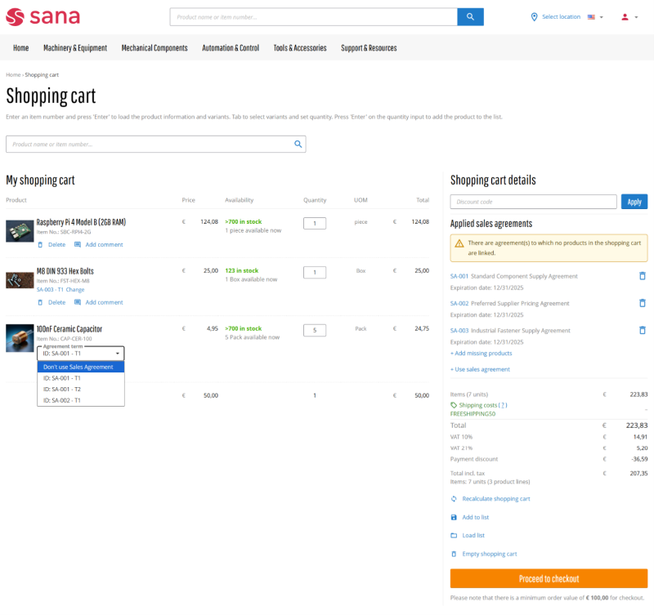Expand the Agreement term dropdown
This screenshot has height=615, width=654.
tap(81, 353)
